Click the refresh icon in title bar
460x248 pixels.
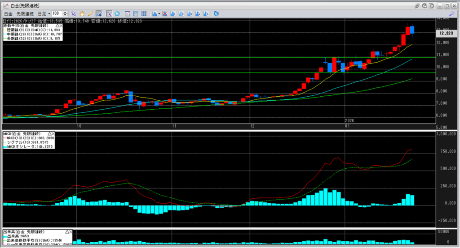click(x=425, y=5)
